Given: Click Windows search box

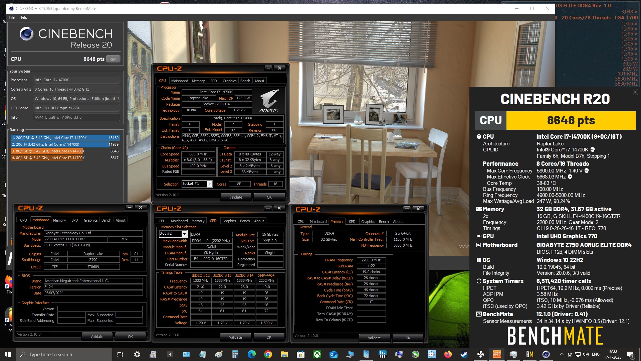Looking at the screenshot, I should 64,354.
